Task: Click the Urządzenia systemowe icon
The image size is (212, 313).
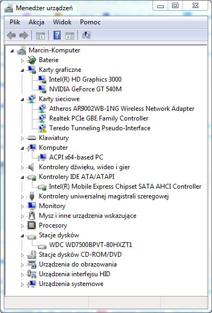Action: coord(32,284)
